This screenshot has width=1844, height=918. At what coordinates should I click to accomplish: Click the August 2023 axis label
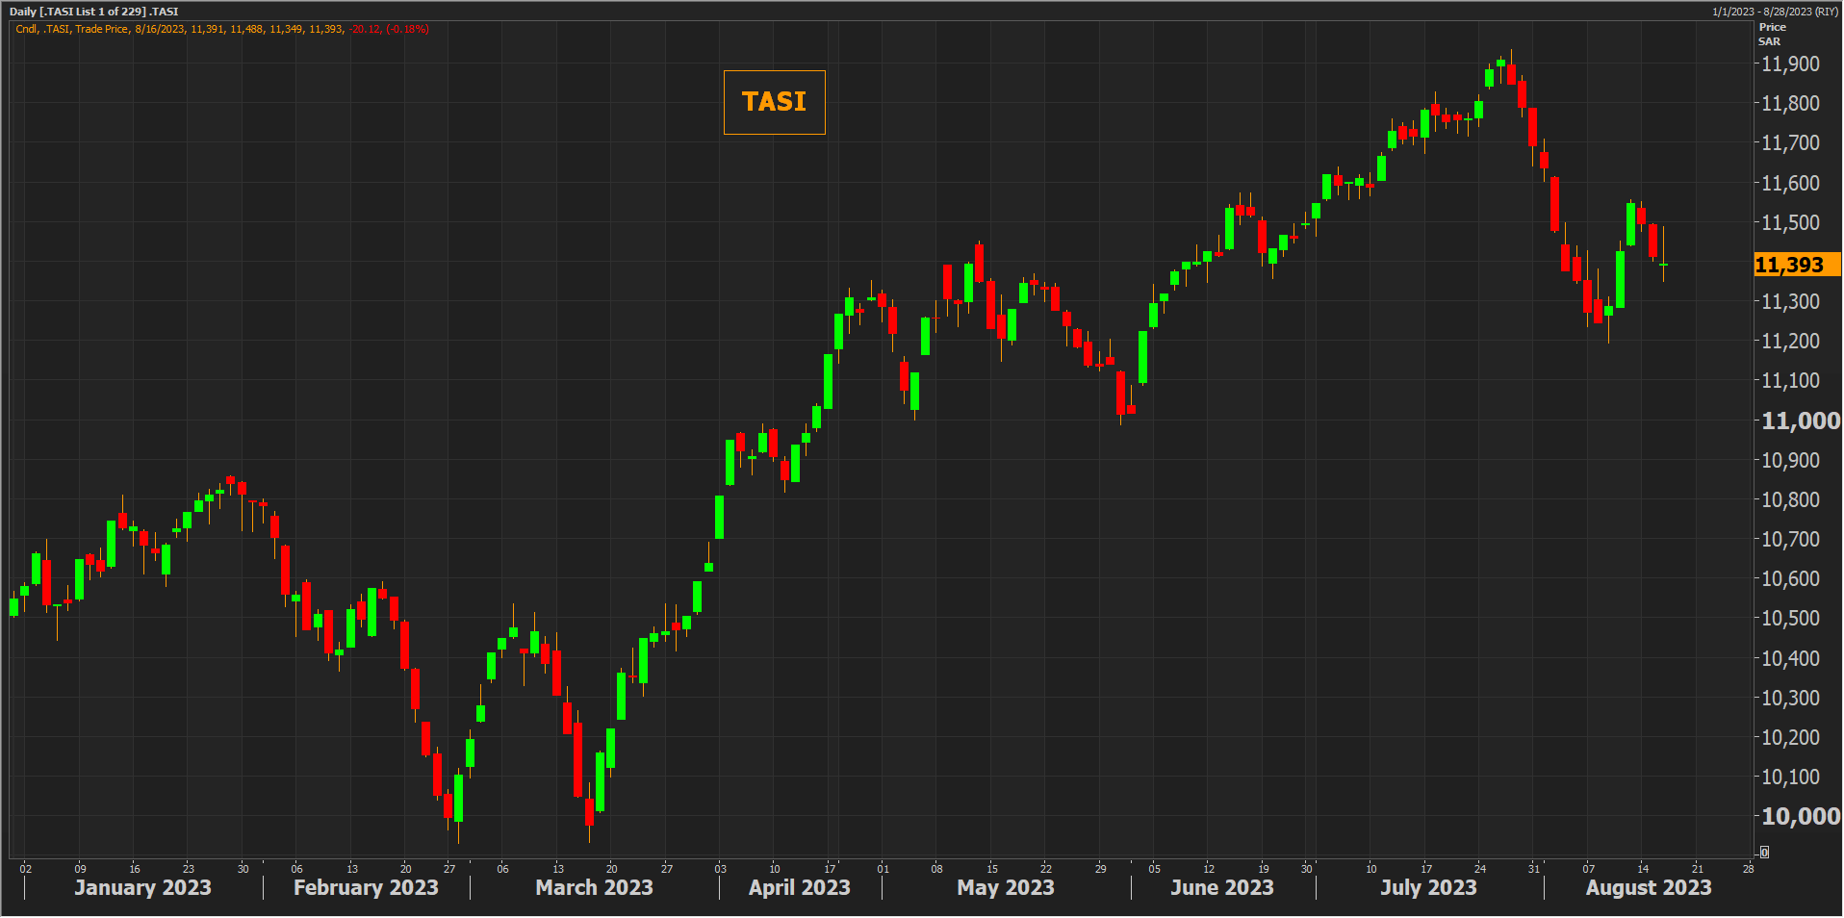[1648, 887]
